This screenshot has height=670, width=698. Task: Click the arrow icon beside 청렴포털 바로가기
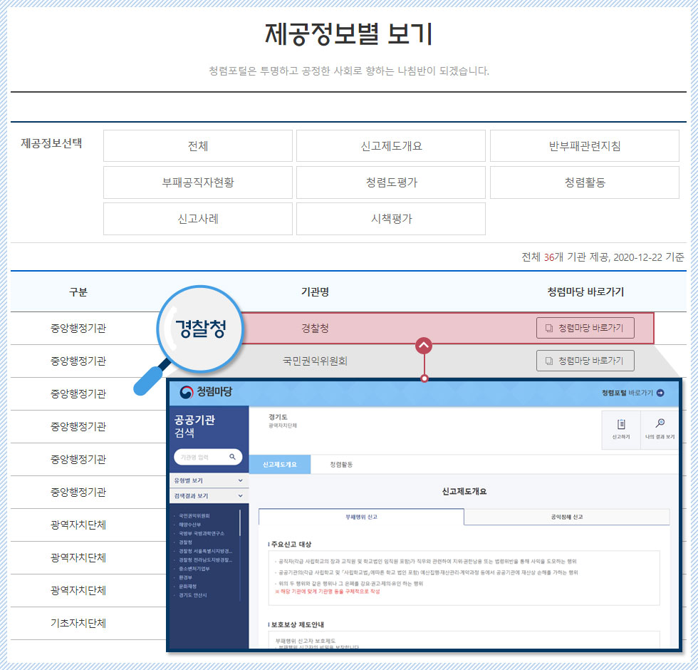pos(660,393)
